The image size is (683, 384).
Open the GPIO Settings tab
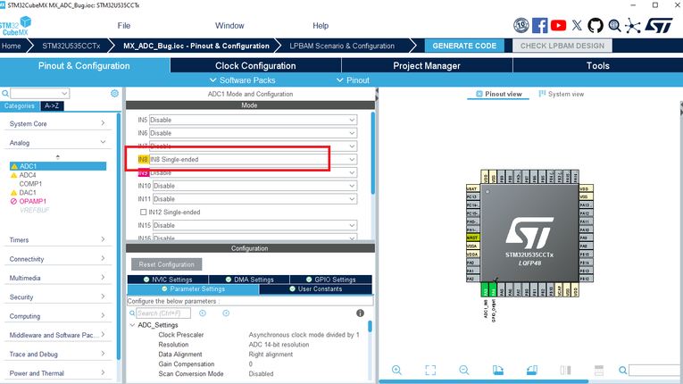click(x=330, y=280)
